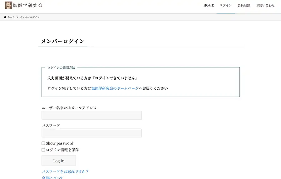This screenshot has height=179, width=281.
Task: Click the portrait logo icon in header
Action: pos(8,5)
